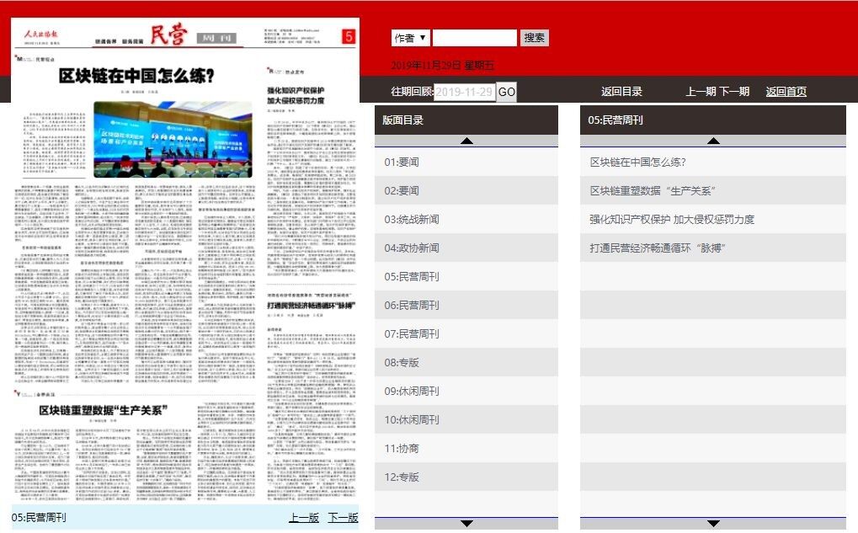Go to 下一期 next issue
This screenshot has width=858, height=533.
pos(734,92)
